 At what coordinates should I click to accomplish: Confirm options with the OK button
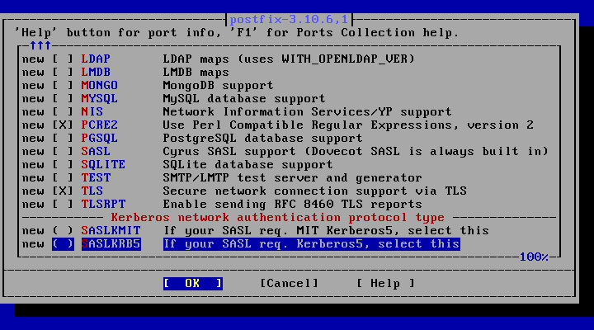[193, 284]
